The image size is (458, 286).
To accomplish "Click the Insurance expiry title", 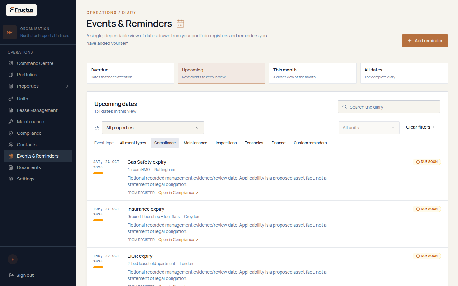I will 146,209.
